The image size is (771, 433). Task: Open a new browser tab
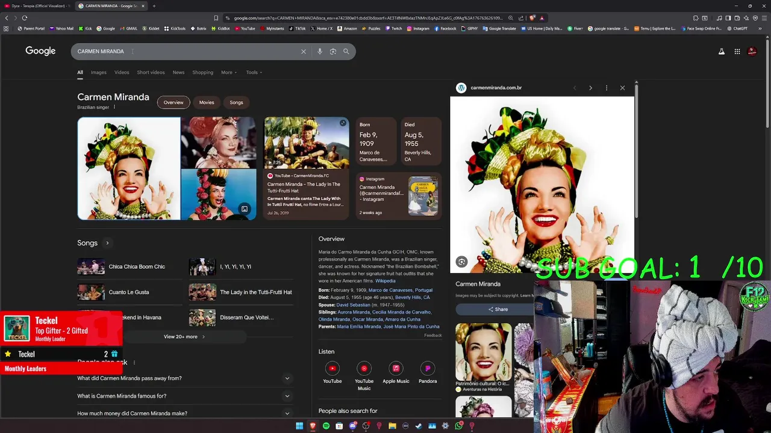(x=154, y=6)
